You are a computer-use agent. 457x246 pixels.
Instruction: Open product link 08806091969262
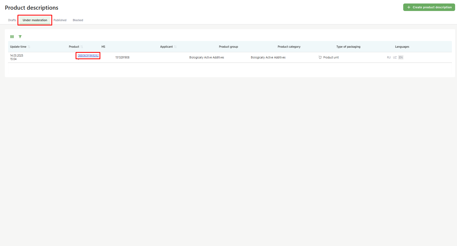tap(88, 55)
